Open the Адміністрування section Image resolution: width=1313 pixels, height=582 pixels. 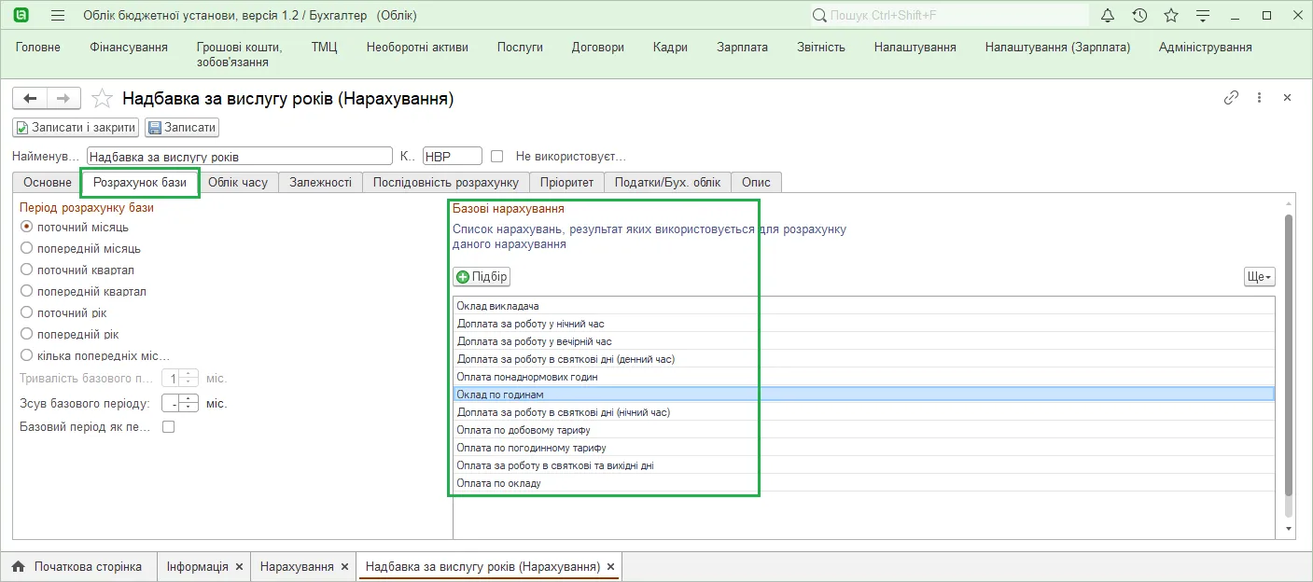1206,48
